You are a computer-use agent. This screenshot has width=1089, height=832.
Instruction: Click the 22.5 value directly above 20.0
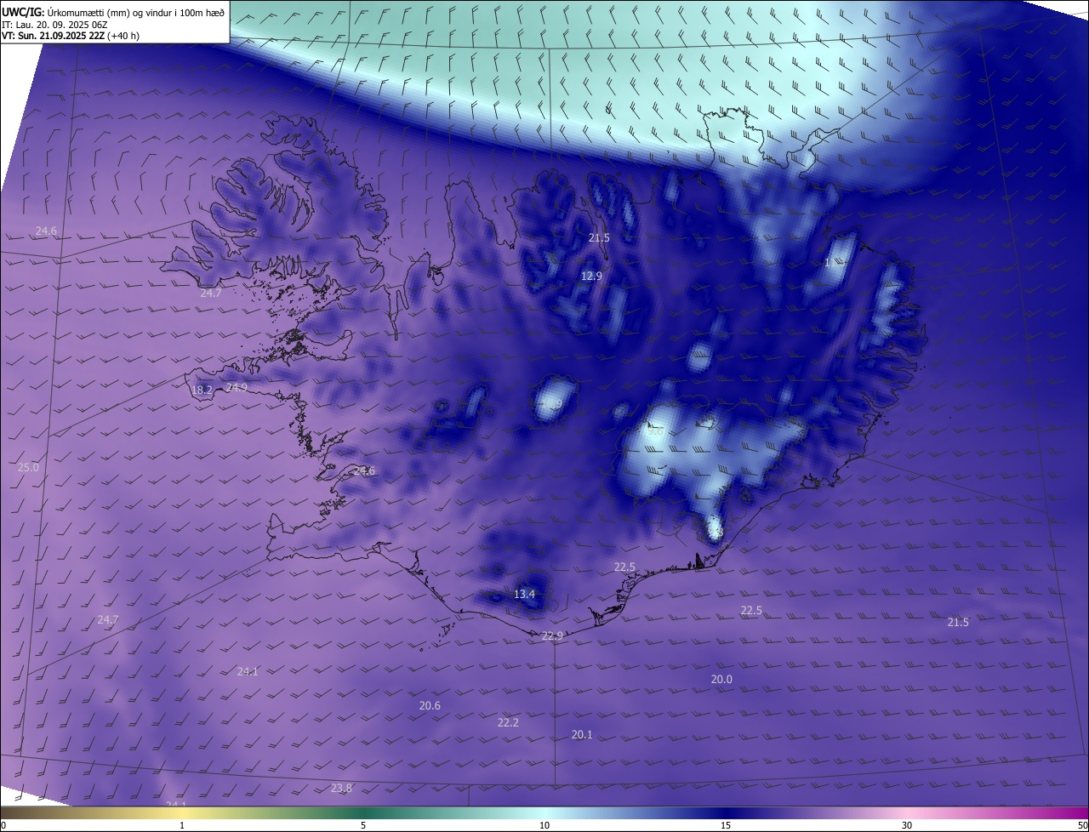(x=751, y=610)
